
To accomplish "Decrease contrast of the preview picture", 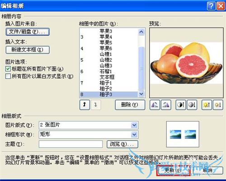I will (192, 105).
